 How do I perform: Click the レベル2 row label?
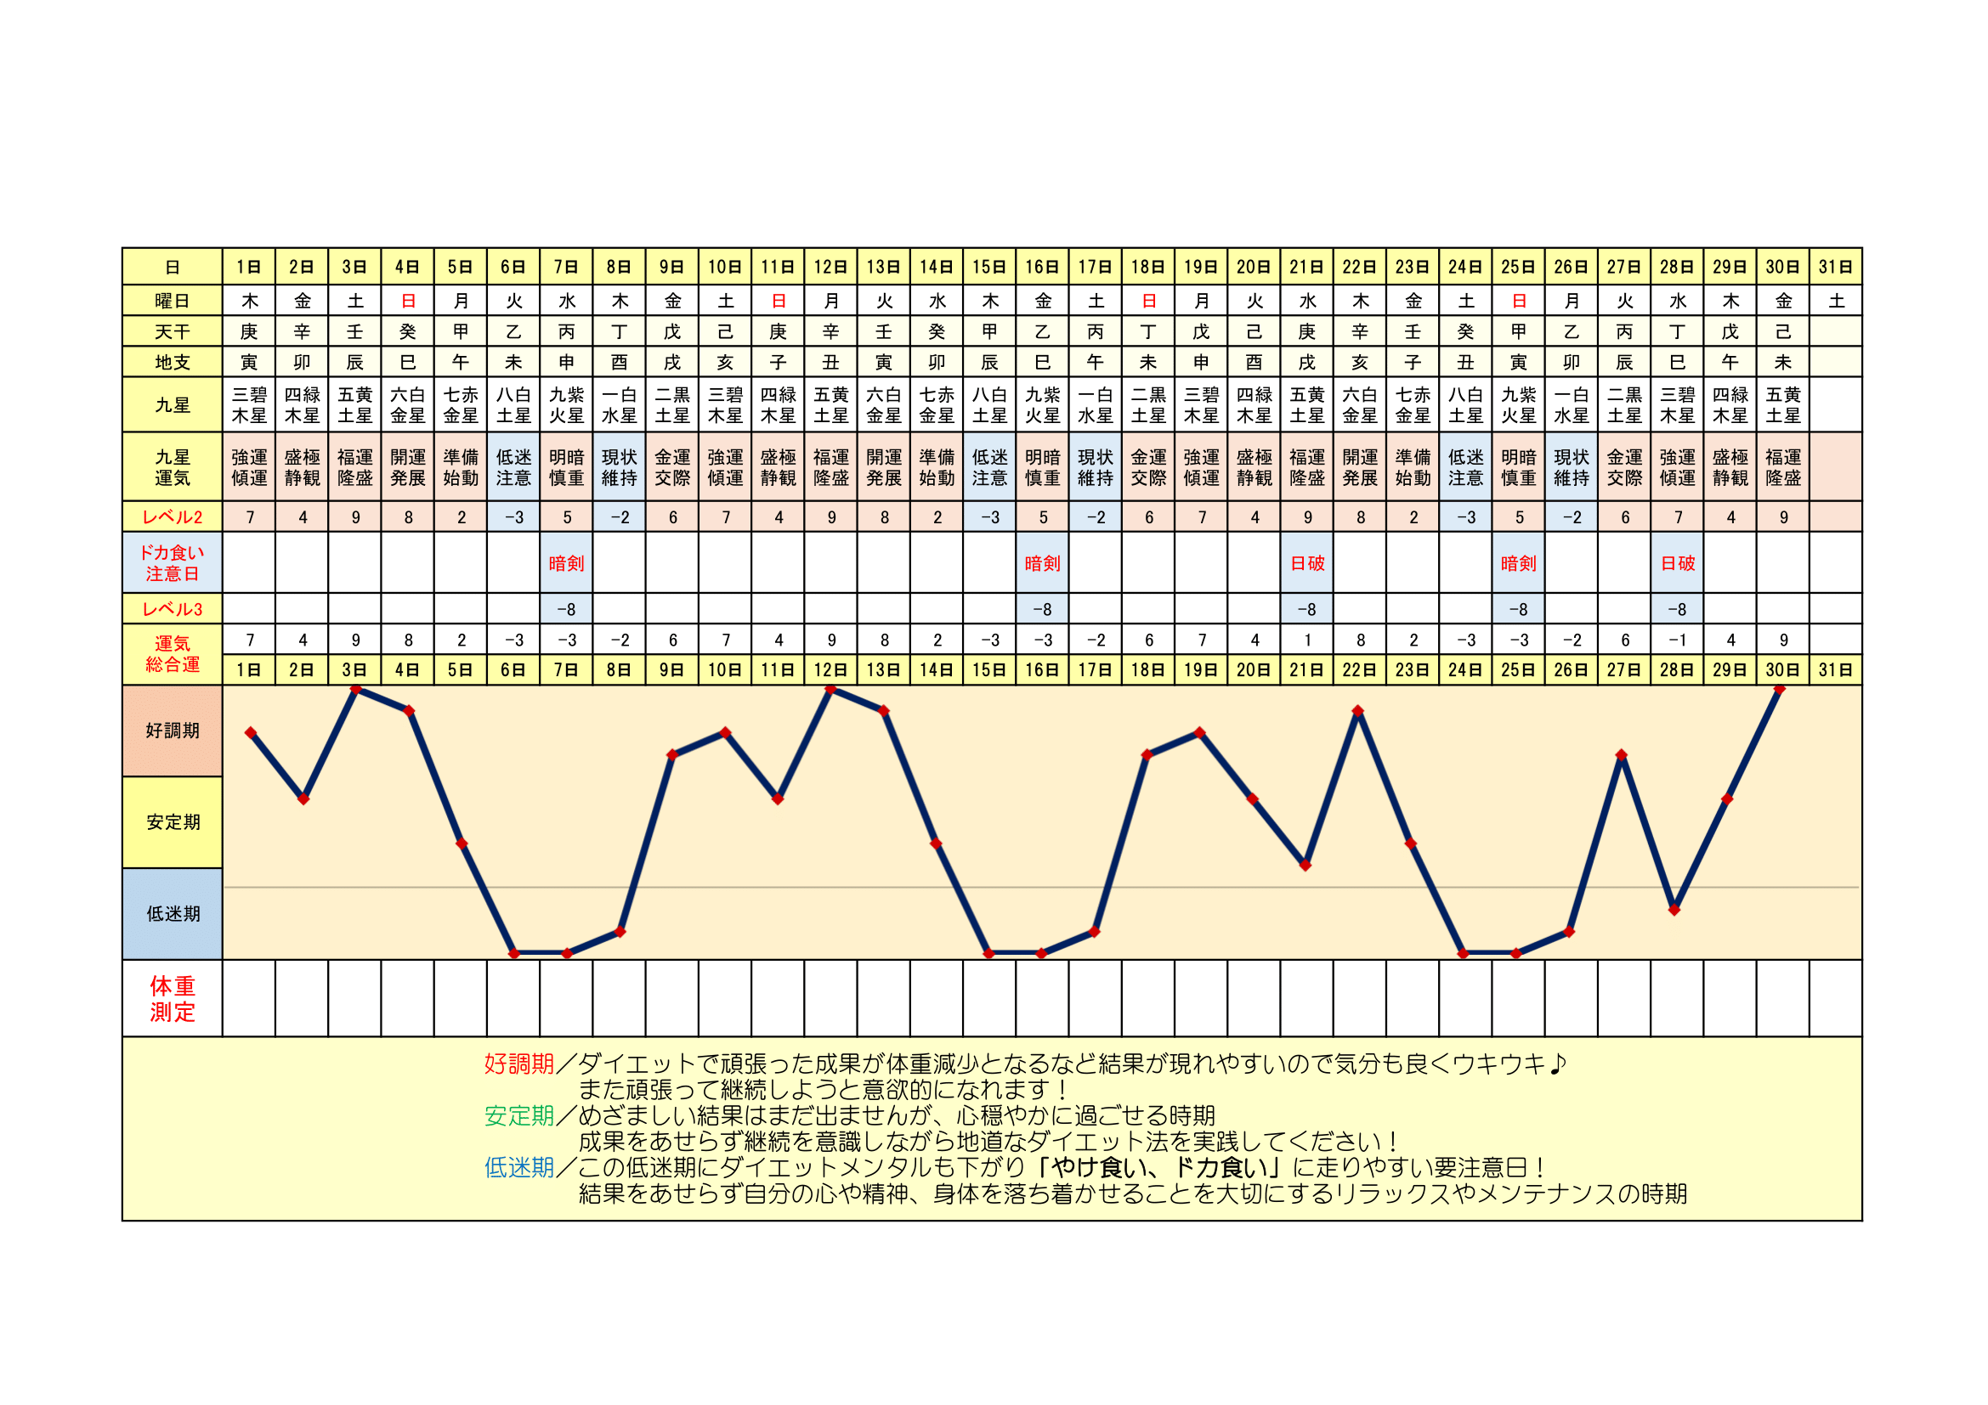(173, 517)
